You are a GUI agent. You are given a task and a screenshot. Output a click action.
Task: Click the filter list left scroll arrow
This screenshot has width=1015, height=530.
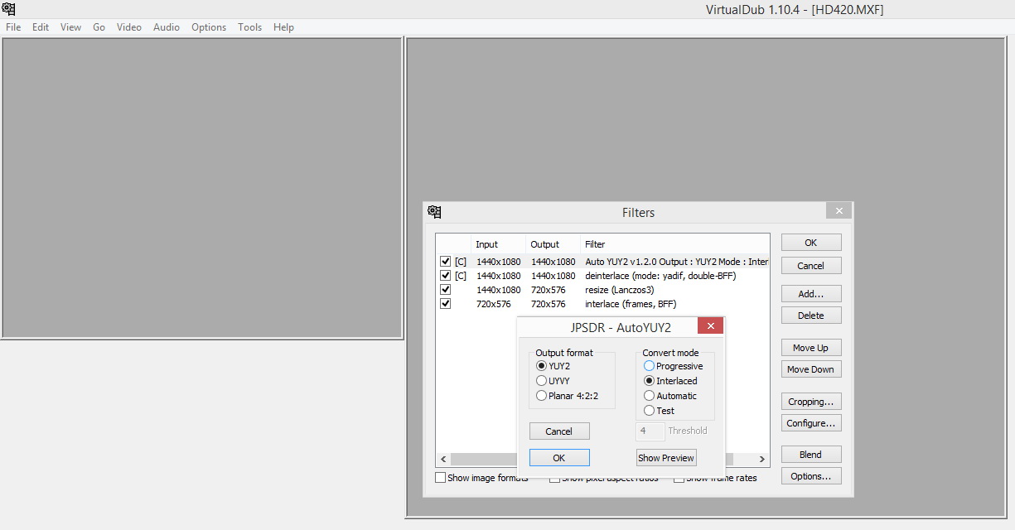[x=443, y=459]
